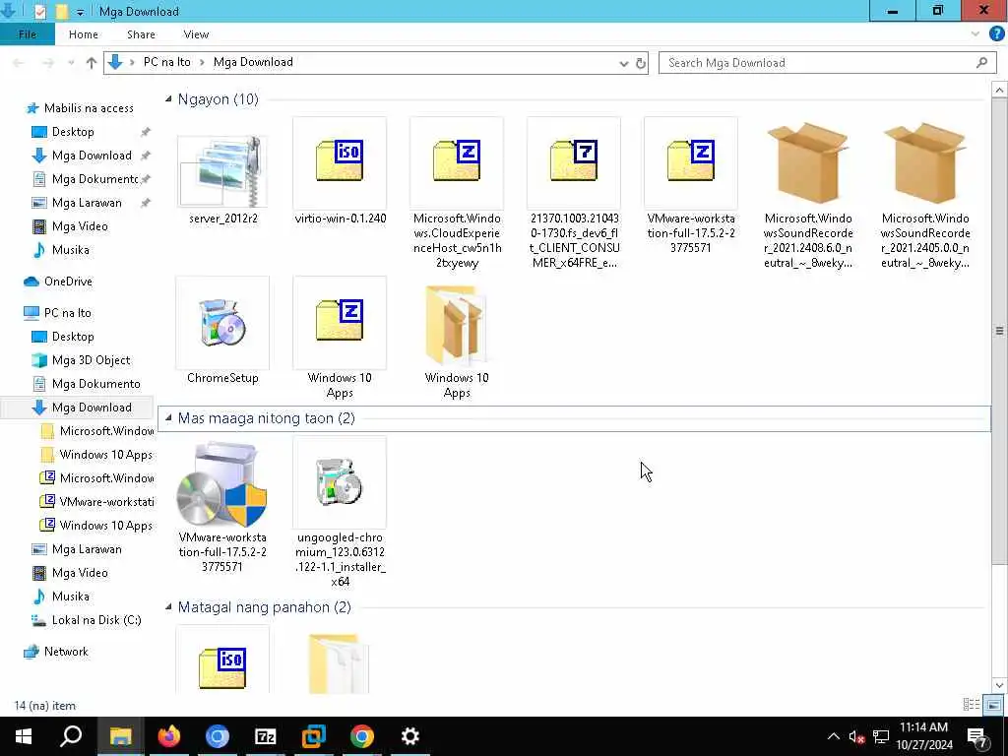Click the Search Mga Download field

[827, 63]
